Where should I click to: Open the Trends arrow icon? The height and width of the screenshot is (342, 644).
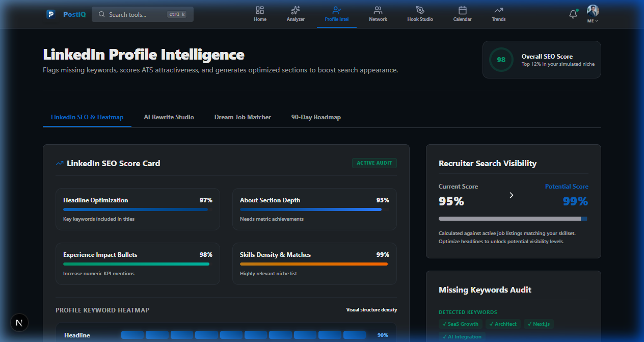[499, 10]
